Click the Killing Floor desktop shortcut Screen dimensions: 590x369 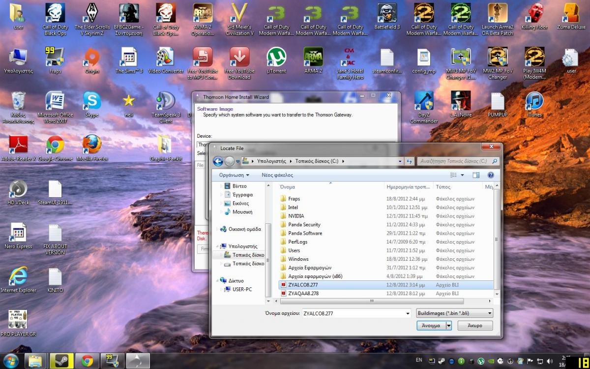pyautogui.click(x=534, y=17)
